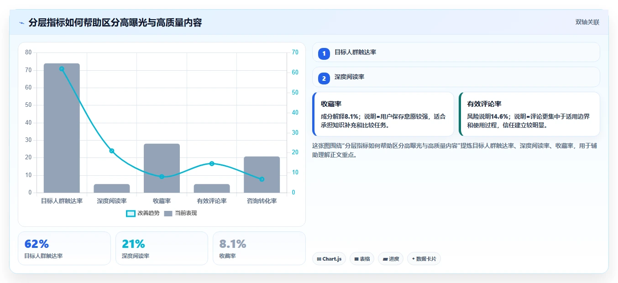The height and width of the screenshot is (283, 618).
Task: Click the icon inside the 进度 chip
Action: coord(385,259)
